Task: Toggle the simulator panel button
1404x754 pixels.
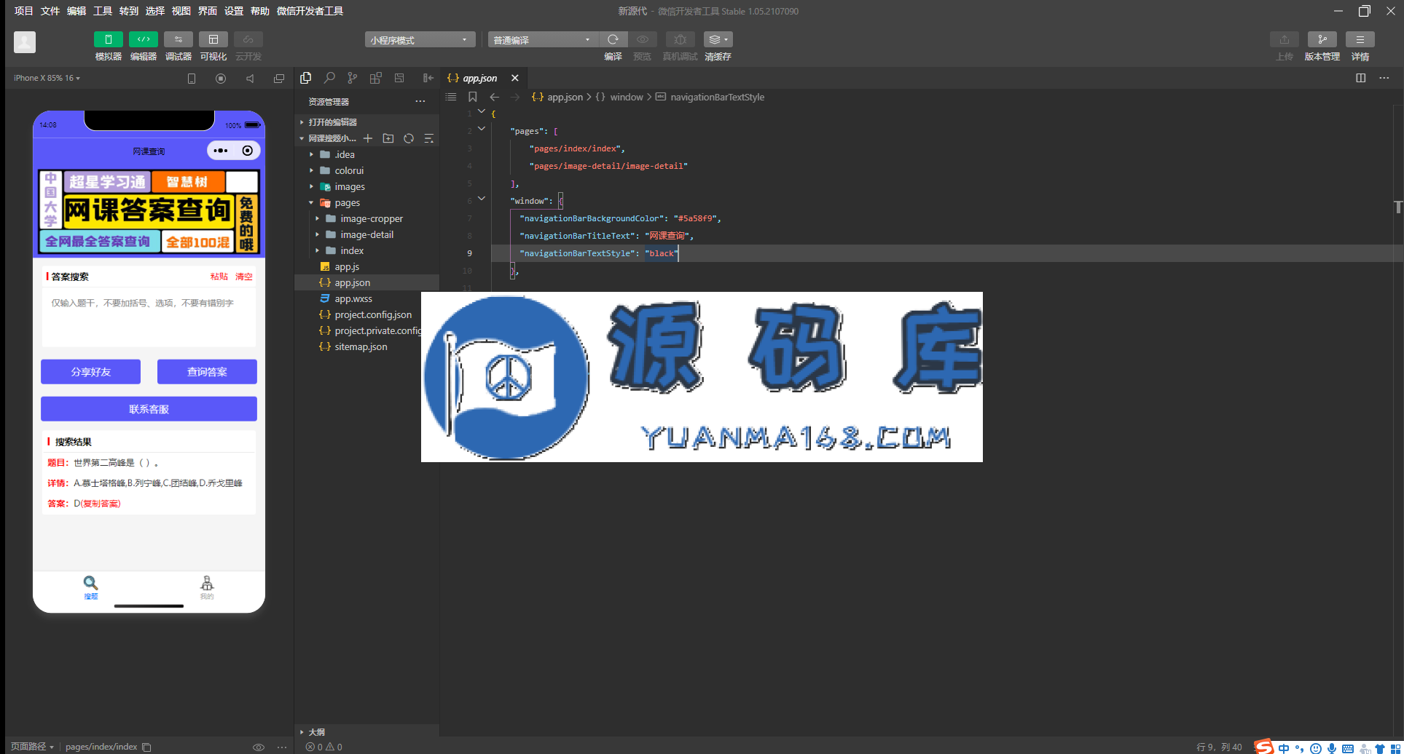Action: [x=109, y=39]
